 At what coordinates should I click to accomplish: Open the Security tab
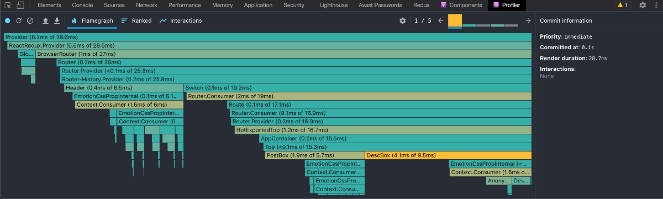click(x=294, y=5)
